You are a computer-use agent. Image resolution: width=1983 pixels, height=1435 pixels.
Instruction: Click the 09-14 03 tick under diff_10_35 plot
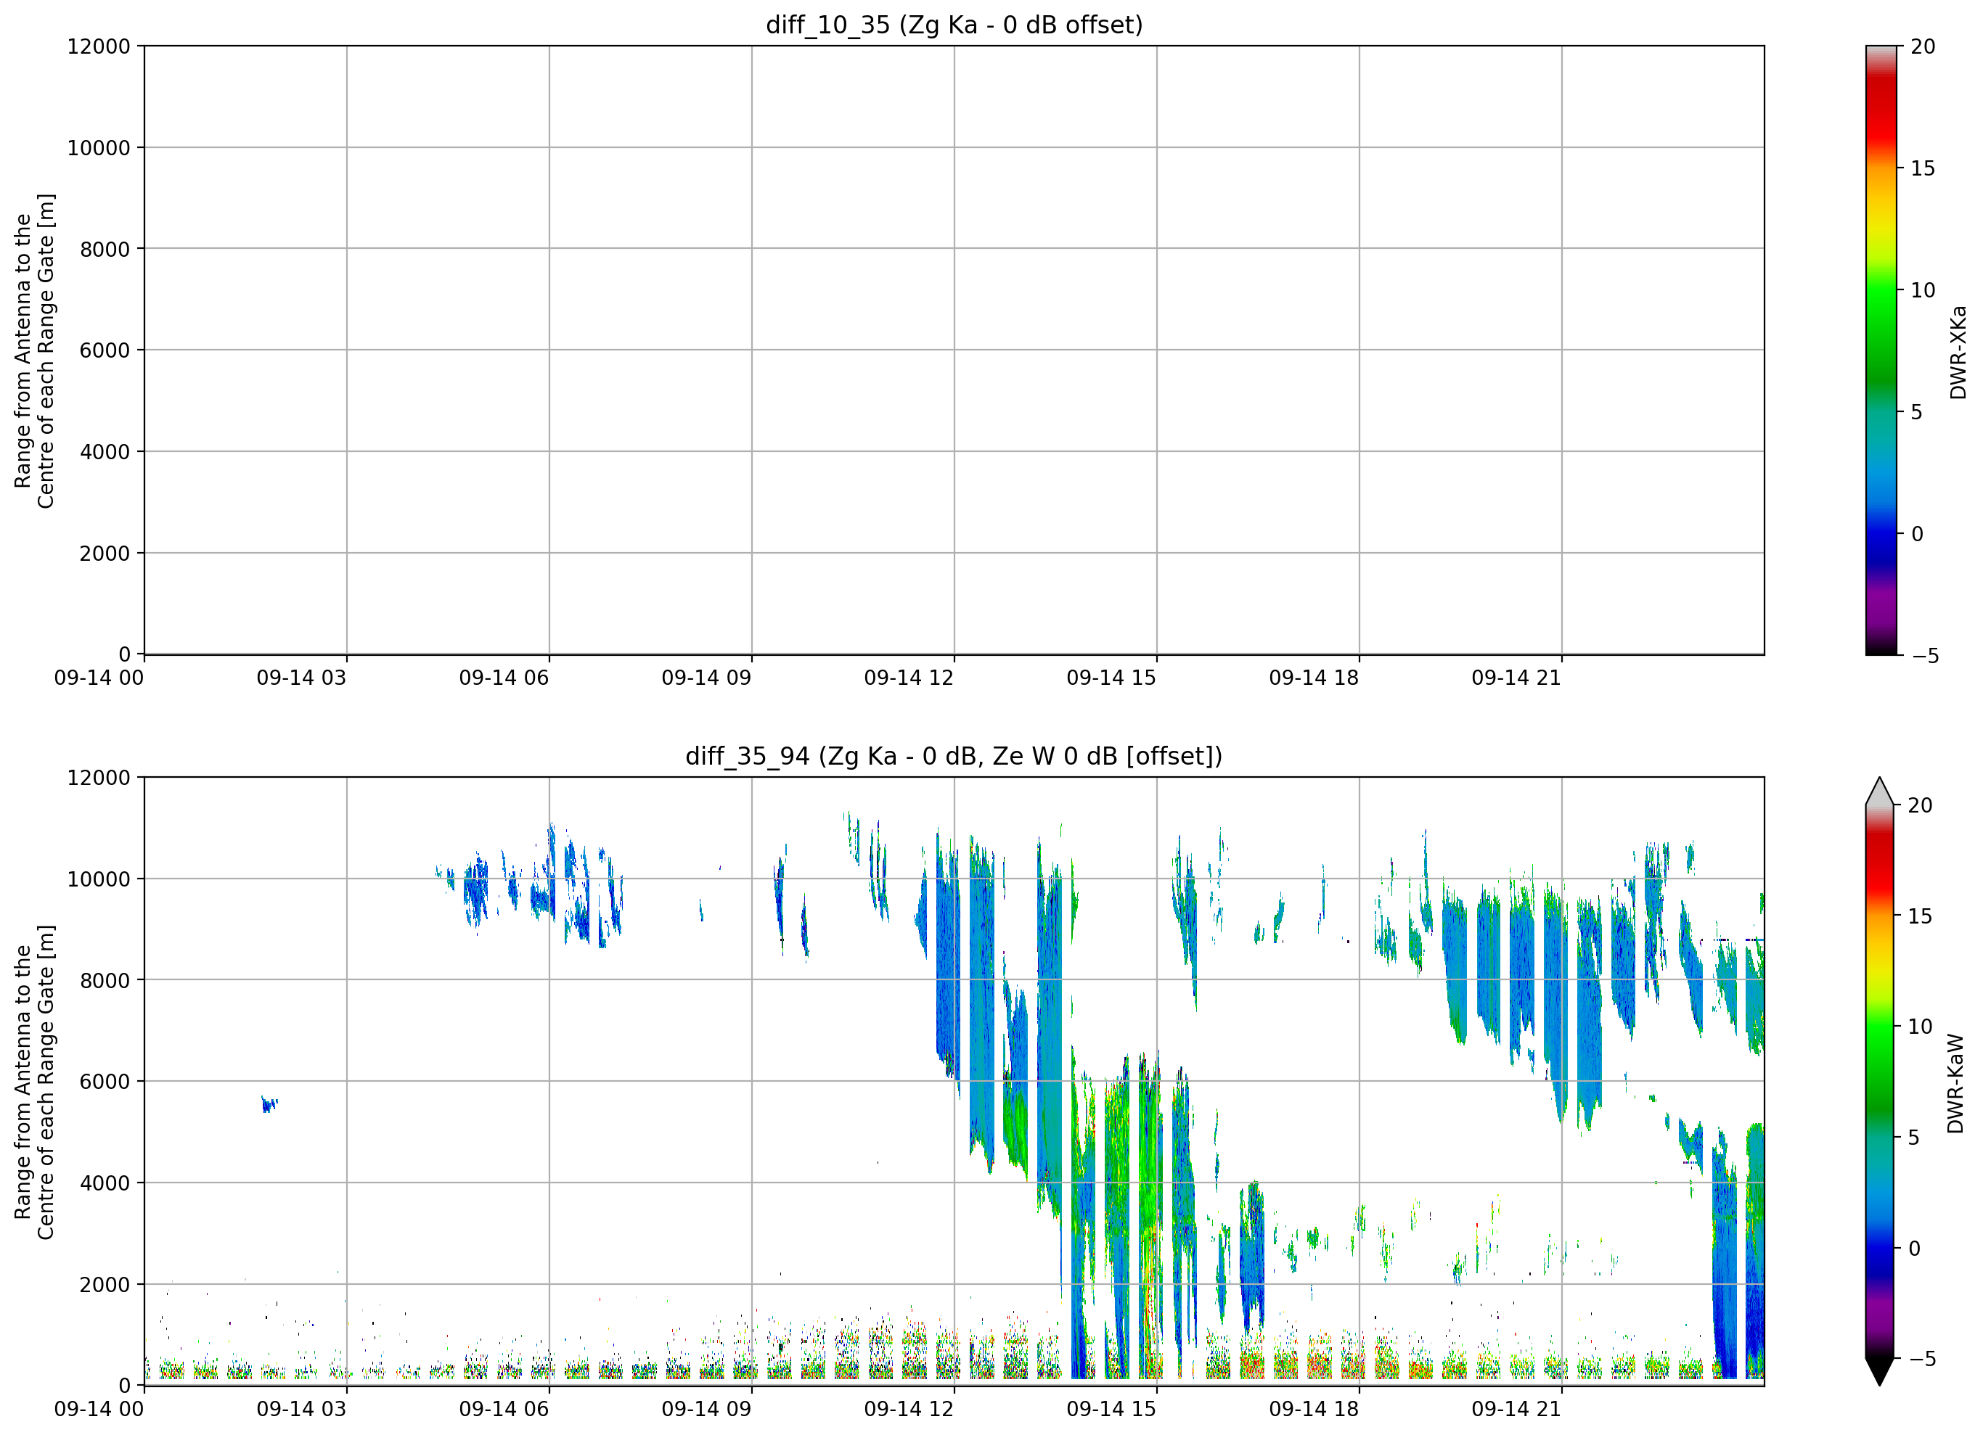[x=302, y=678]
